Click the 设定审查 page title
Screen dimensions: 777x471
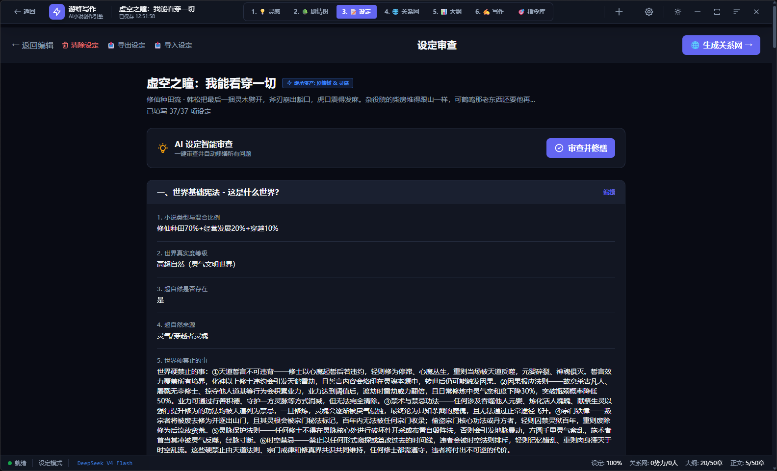click(x=437, y=45)
